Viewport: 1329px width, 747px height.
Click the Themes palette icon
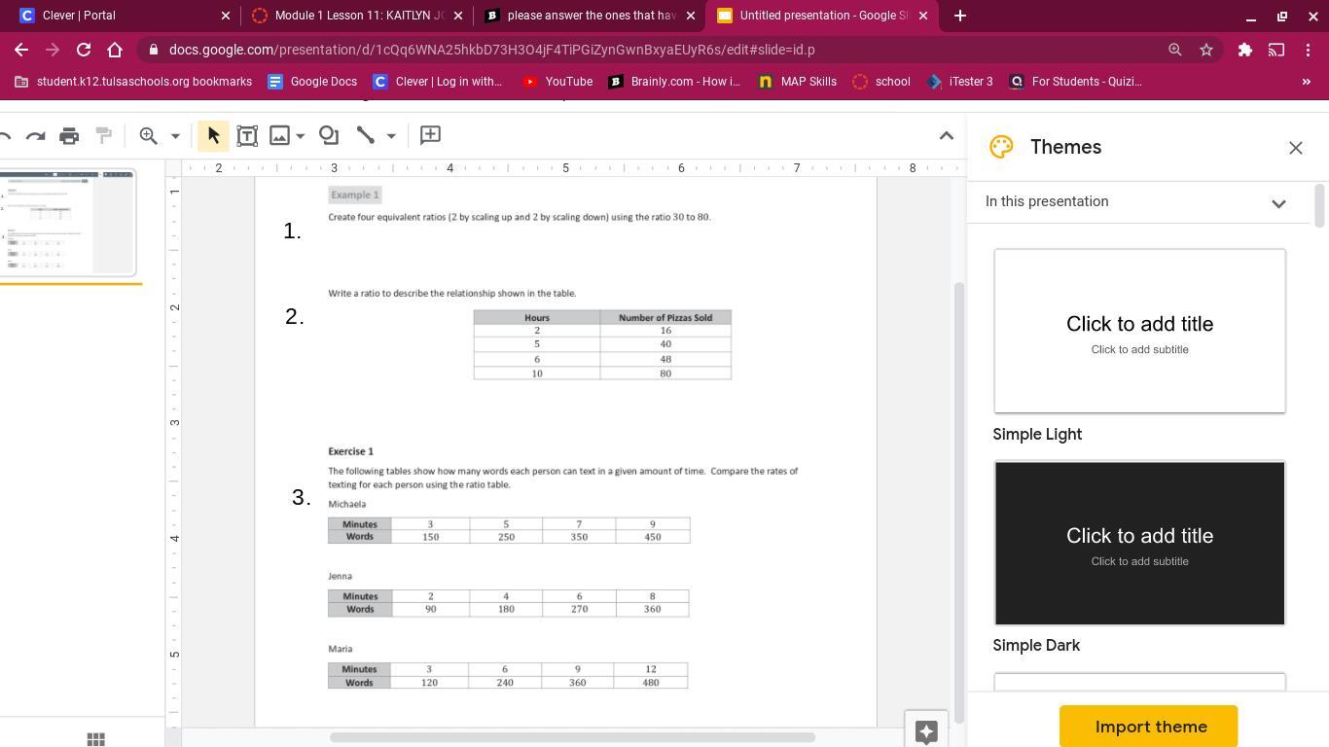point(1001,147)
